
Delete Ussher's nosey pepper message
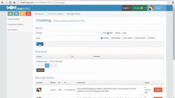158,90
